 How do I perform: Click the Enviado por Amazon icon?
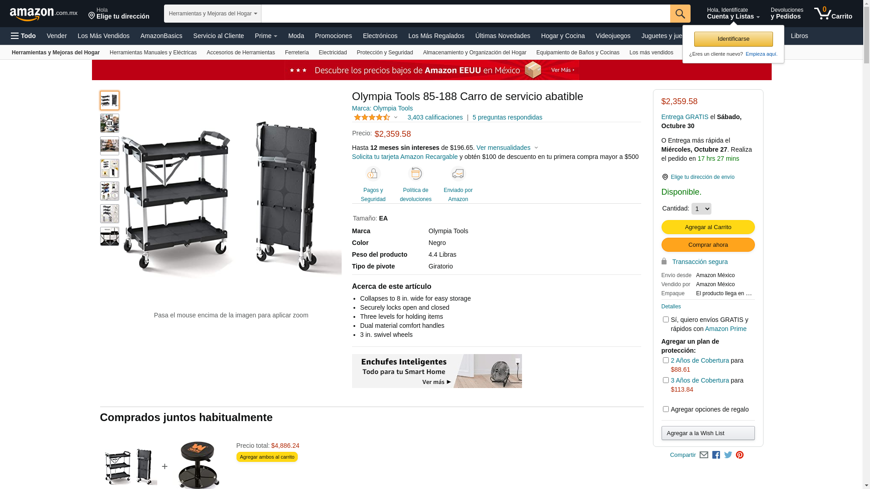tap(458, 174)
